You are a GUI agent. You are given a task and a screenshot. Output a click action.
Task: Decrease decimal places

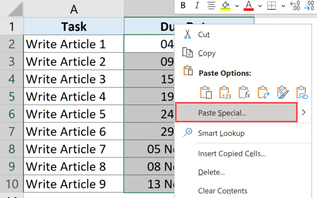tap(309, 6)
